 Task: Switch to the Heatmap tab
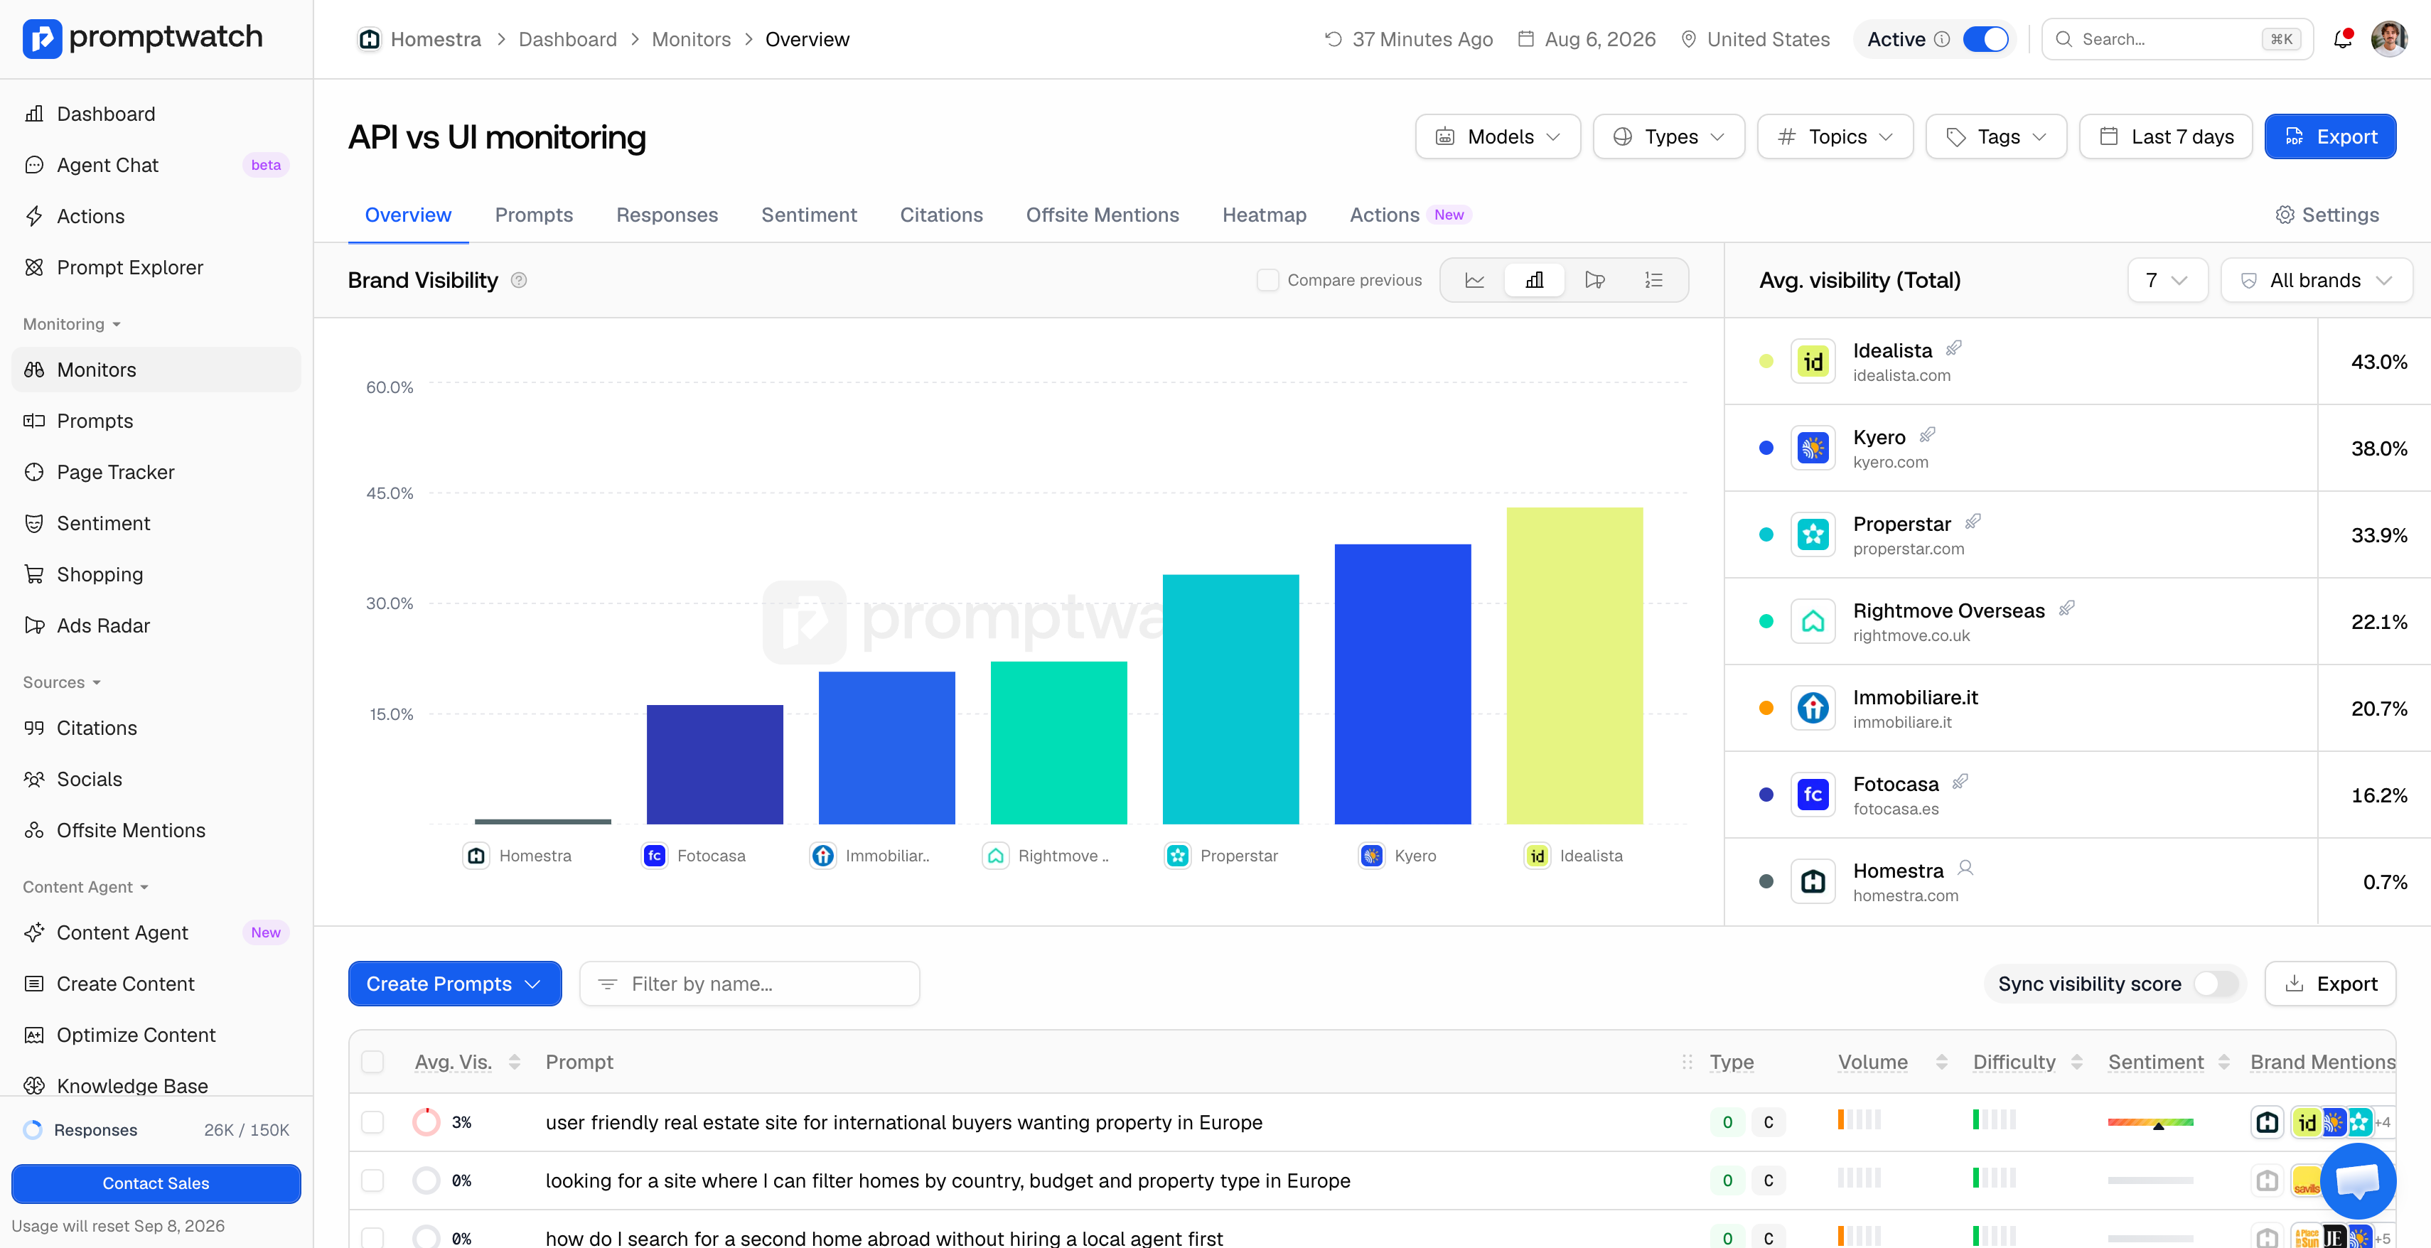pyautogui.click(x=1264, y=215)
